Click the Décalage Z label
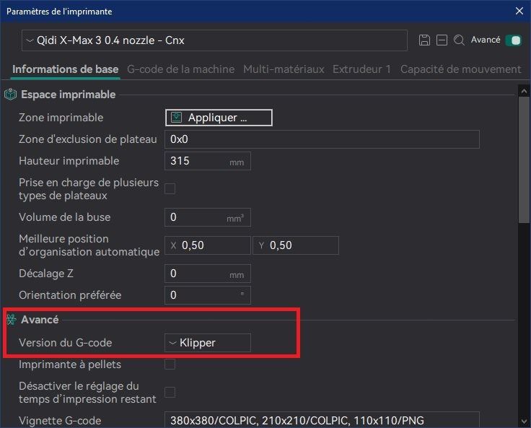 pos(46,274)
